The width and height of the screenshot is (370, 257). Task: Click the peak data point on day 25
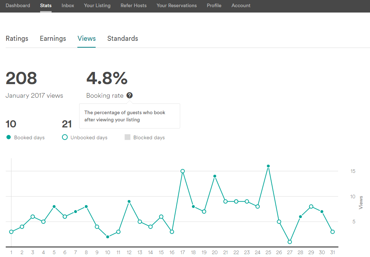click(268, 166)
